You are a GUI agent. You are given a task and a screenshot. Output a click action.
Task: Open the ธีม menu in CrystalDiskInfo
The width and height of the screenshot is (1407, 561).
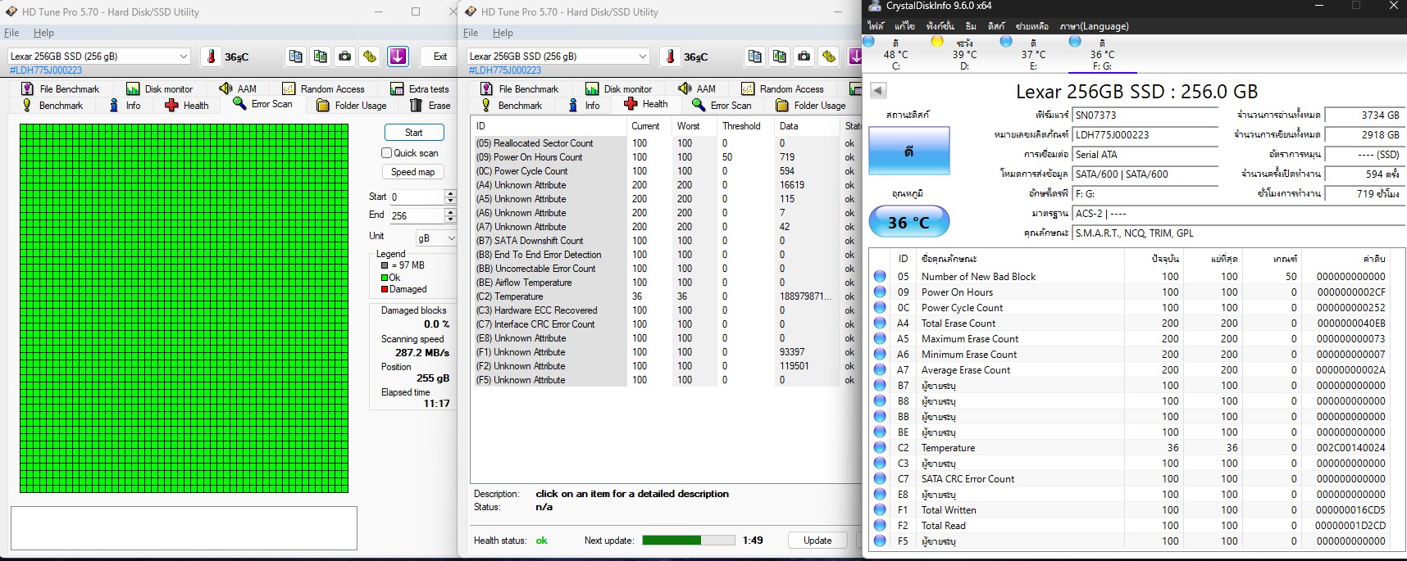point(971,26)
